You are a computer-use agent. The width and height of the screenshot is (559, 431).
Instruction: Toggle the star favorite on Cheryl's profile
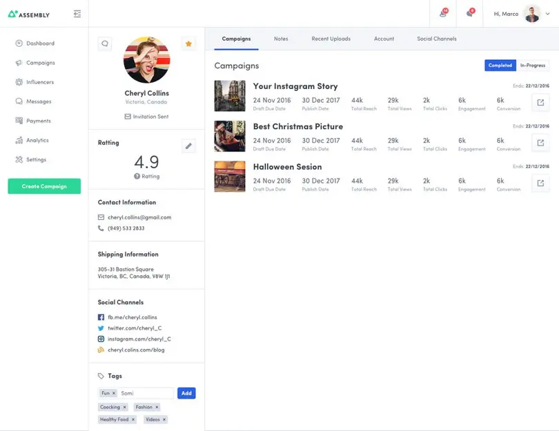[188, 43]
